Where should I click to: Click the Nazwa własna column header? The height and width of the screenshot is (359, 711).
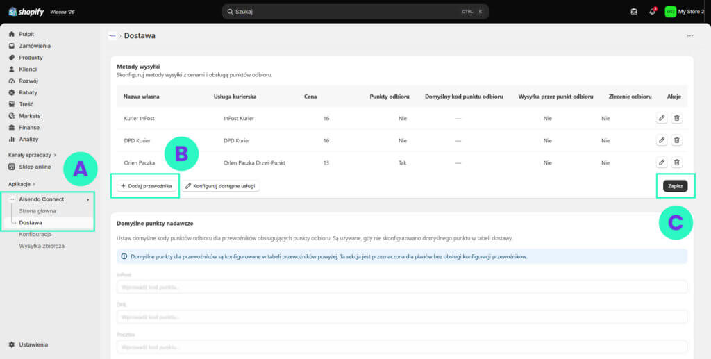pyautogui.click(x=141, y=97)
